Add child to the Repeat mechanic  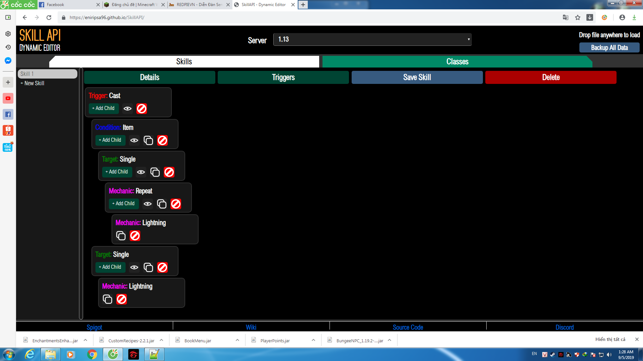pyautogui.click(x=124, y=204)
